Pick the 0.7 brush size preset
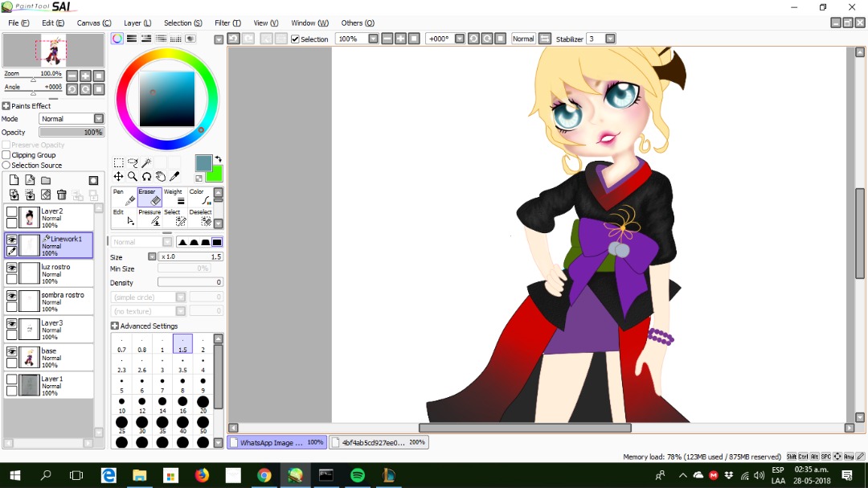868x488 pixels. click(x=122, y=343)
